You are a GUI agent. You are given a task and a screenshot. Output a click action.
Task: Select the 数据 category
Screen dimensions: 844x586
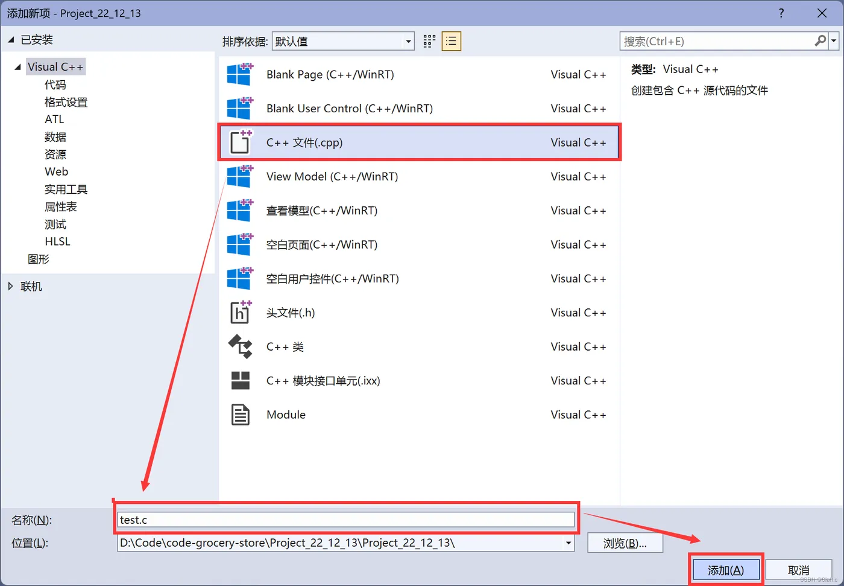coord(55,137)
